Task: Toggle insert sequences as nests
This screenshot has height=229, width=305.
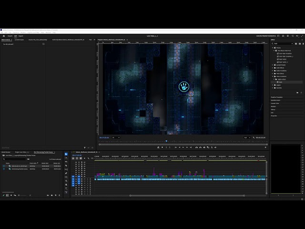Action: (73, 158)
